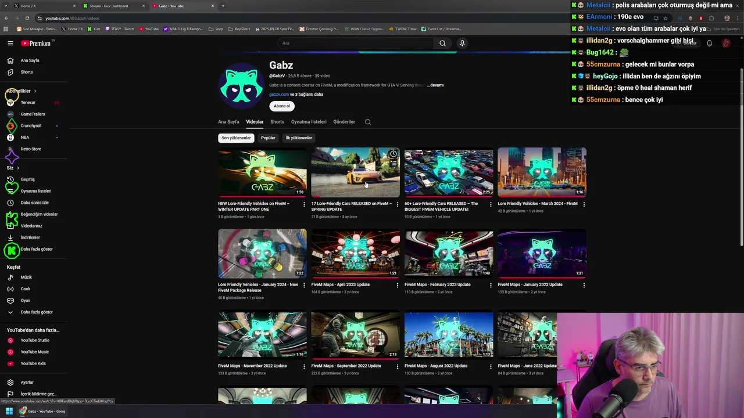Open options for FiveM Maps January 2023 video
Image resolution: width=744 pixels, height=418 pixels.
tap(584, 285)
